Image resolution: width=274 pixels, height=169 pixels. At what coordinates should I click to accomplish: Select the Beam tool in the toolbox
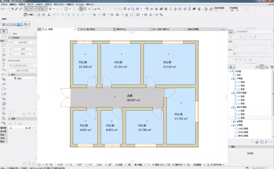coord(4,70)
